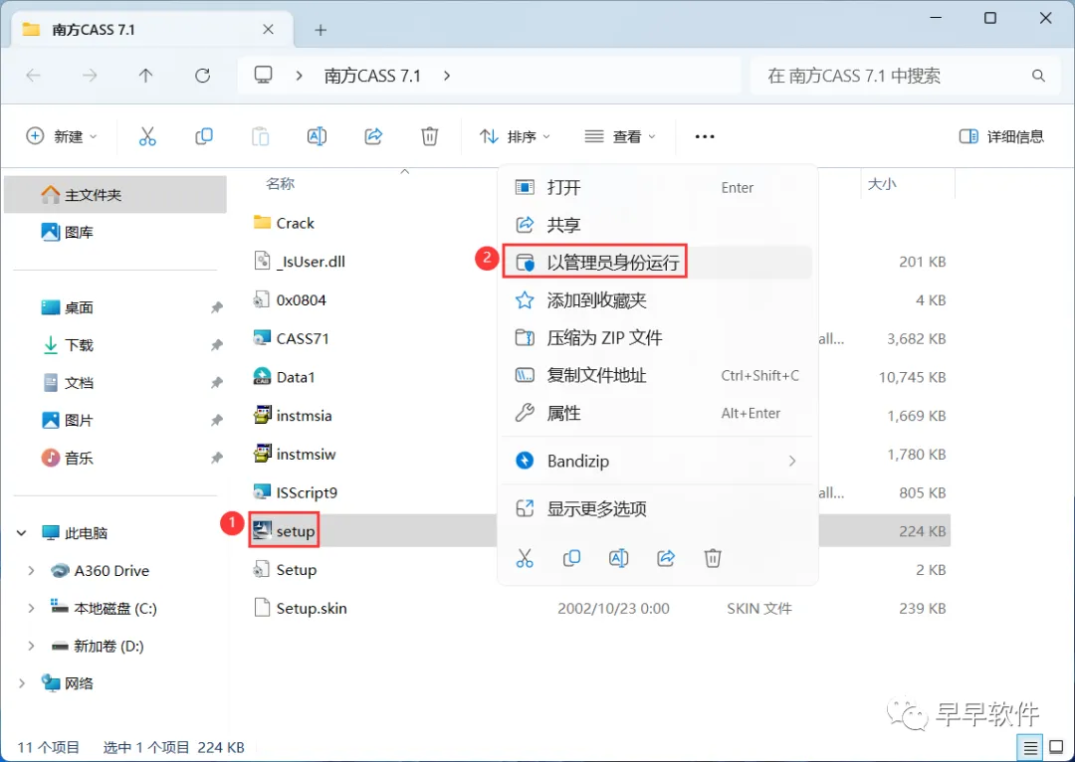Open the 新建 (New) dropdown
Image resolution: width=1075 pixels, height=762 pixels.
tap(62, 136)
